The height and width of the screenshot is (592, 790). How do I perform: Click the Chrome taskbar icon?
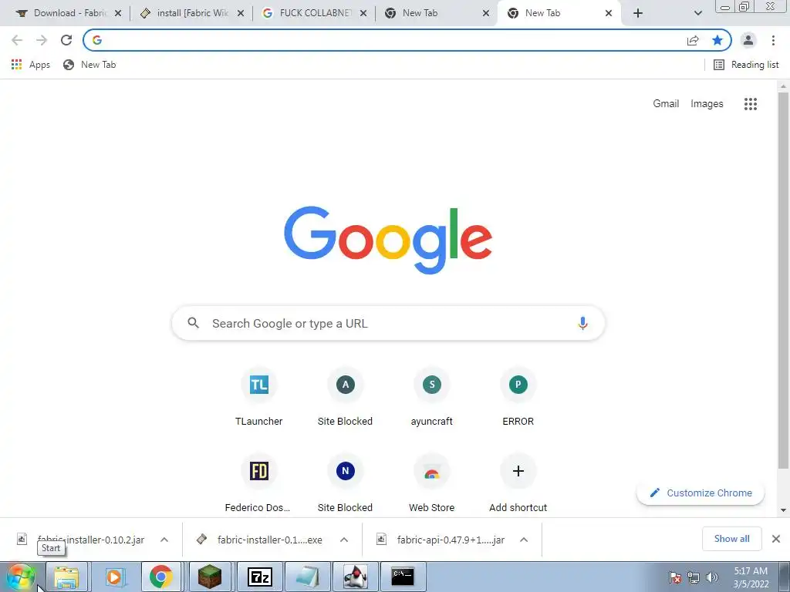[x=161, y=577]
